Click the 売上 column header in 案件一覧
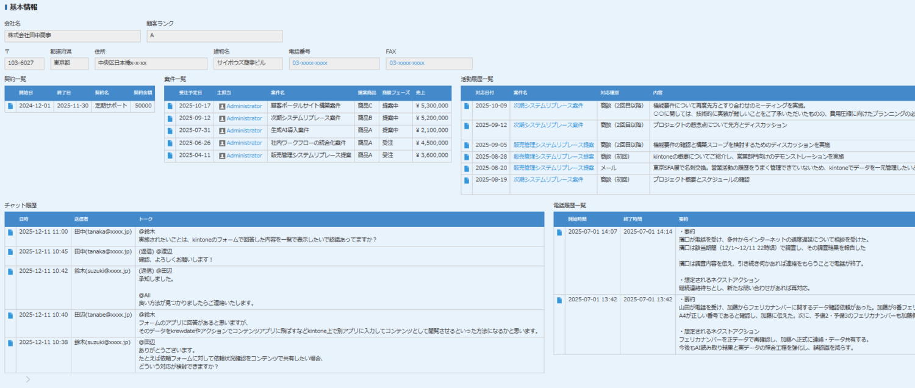The width and height of the screenshot is (915, 388). pyautogui.click(x=420, y=93)
